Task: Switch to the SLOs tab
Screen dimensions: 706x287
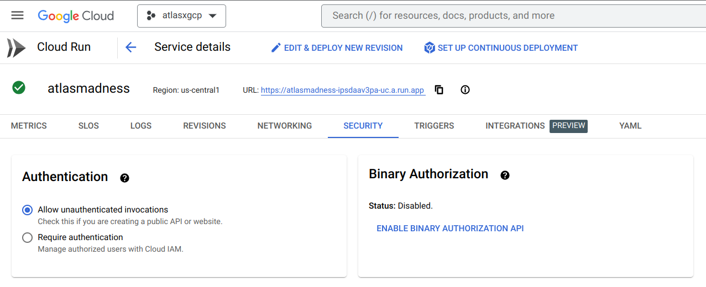Action: pyautogui.click(x=88, y=126)
